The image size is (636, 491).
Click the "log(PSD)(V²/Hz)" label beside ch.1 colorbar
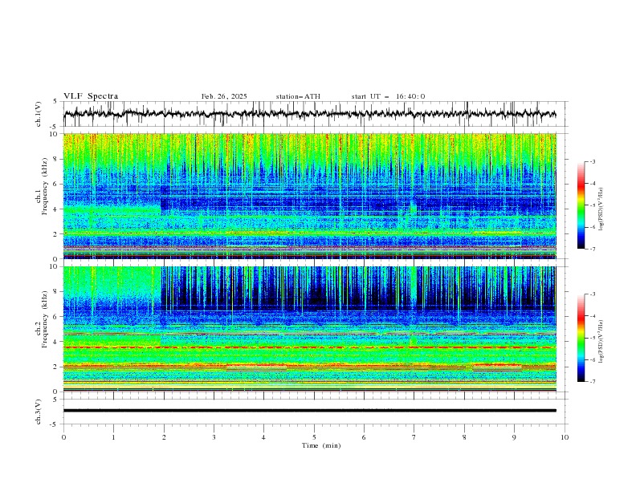(601, 209)
